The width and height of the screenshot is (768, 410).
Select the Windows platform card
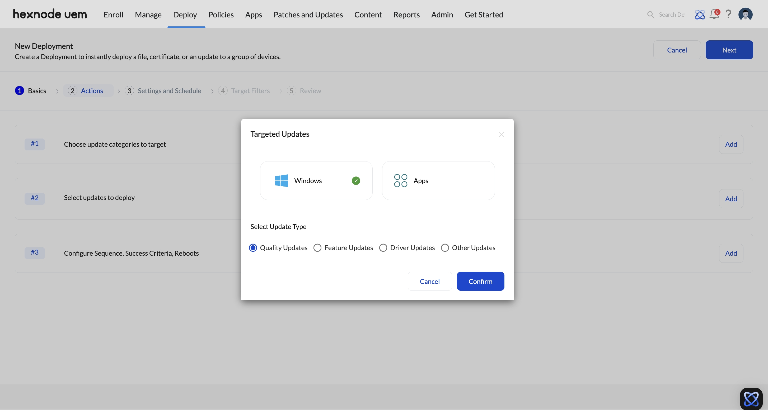(316, 180)
